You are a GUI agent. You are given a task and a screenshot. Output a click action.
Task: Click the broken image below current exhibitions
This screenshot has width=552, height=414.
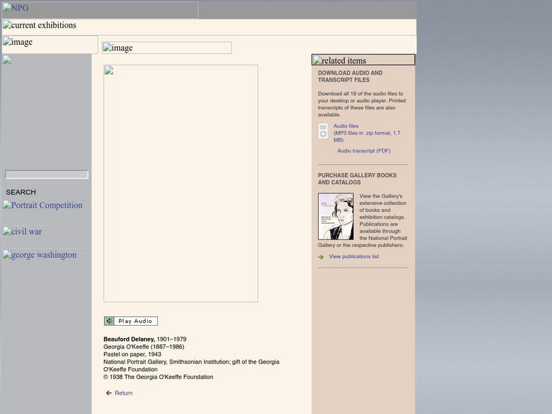(50, 44)
